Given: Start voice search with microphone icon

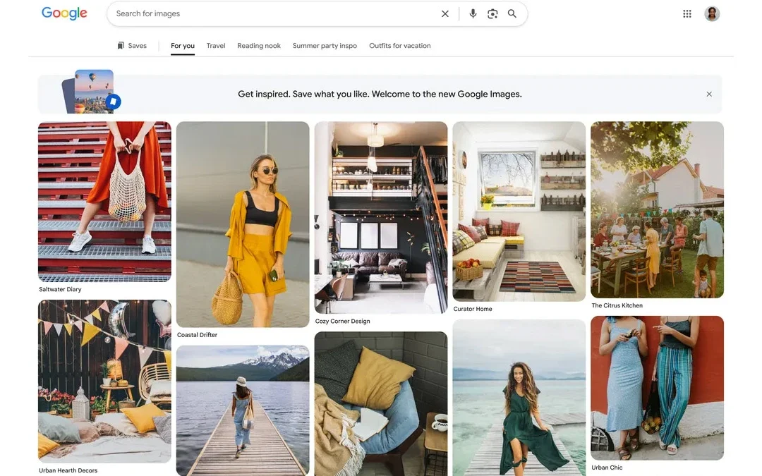Looking at the screenshot, I should [472, 13].
